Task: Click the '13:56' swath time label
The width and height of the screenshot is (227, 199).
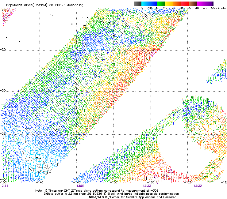Action: pyautogui.click(x=4, y=186)
